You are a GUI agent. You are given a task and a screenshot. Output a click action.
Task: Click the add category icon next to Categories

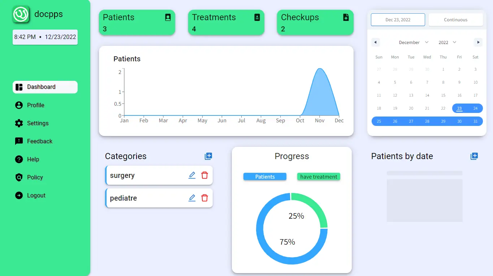click(208, 156)
